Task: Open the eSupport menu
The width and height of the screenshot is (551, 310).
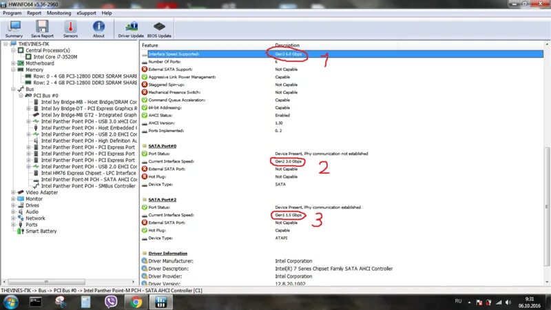Action: click(x=86, y=13)
